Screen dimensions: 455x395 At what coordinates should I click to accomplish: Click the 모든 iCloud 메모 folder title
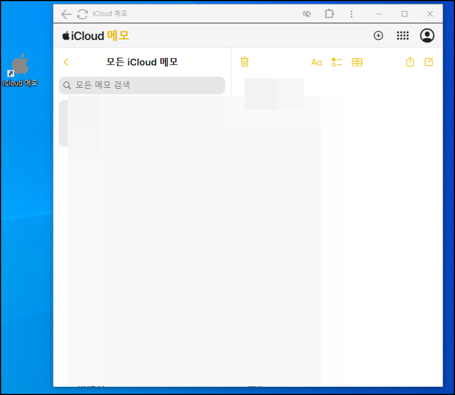(142, 62)
